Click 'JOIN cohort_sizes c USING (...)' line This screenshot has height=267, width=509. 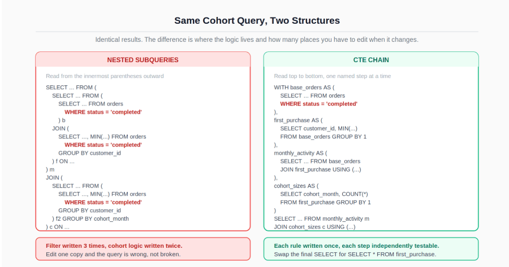[314, 227]
